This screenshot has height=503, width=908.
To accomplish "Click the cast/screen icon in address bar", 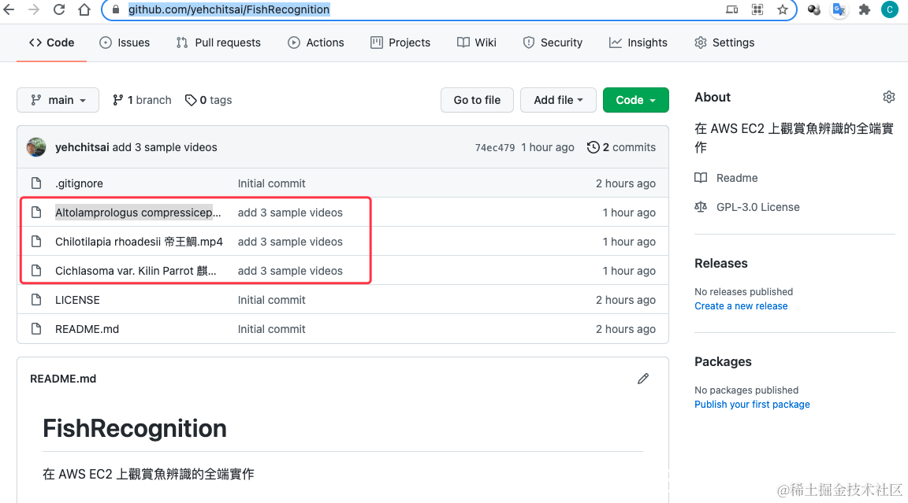I will coord(732,9).
